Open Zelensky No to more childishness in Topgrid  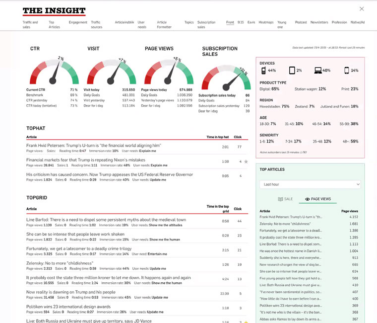pos(60,263)
